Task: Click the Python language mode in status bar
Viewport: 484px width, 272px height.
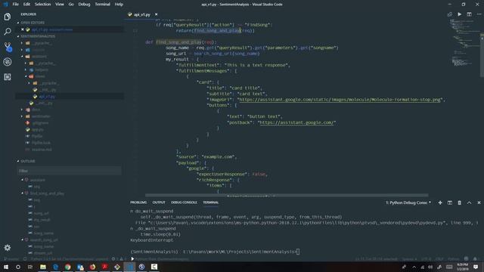Action: [x=454, y=259]
